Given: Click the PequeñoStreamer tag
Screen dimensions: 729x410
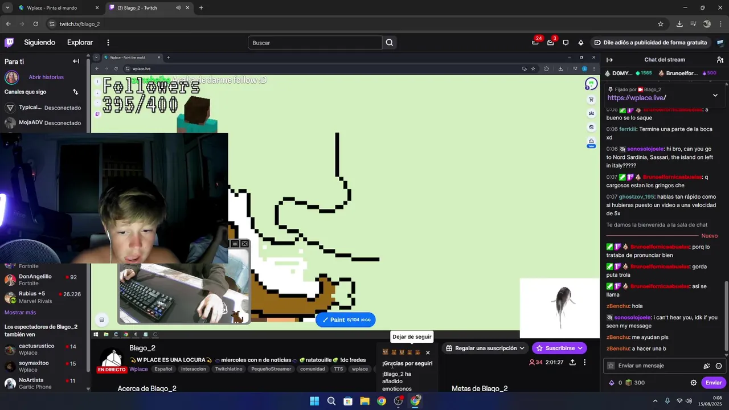Looking at the screenshot, I should click(271, 369).
